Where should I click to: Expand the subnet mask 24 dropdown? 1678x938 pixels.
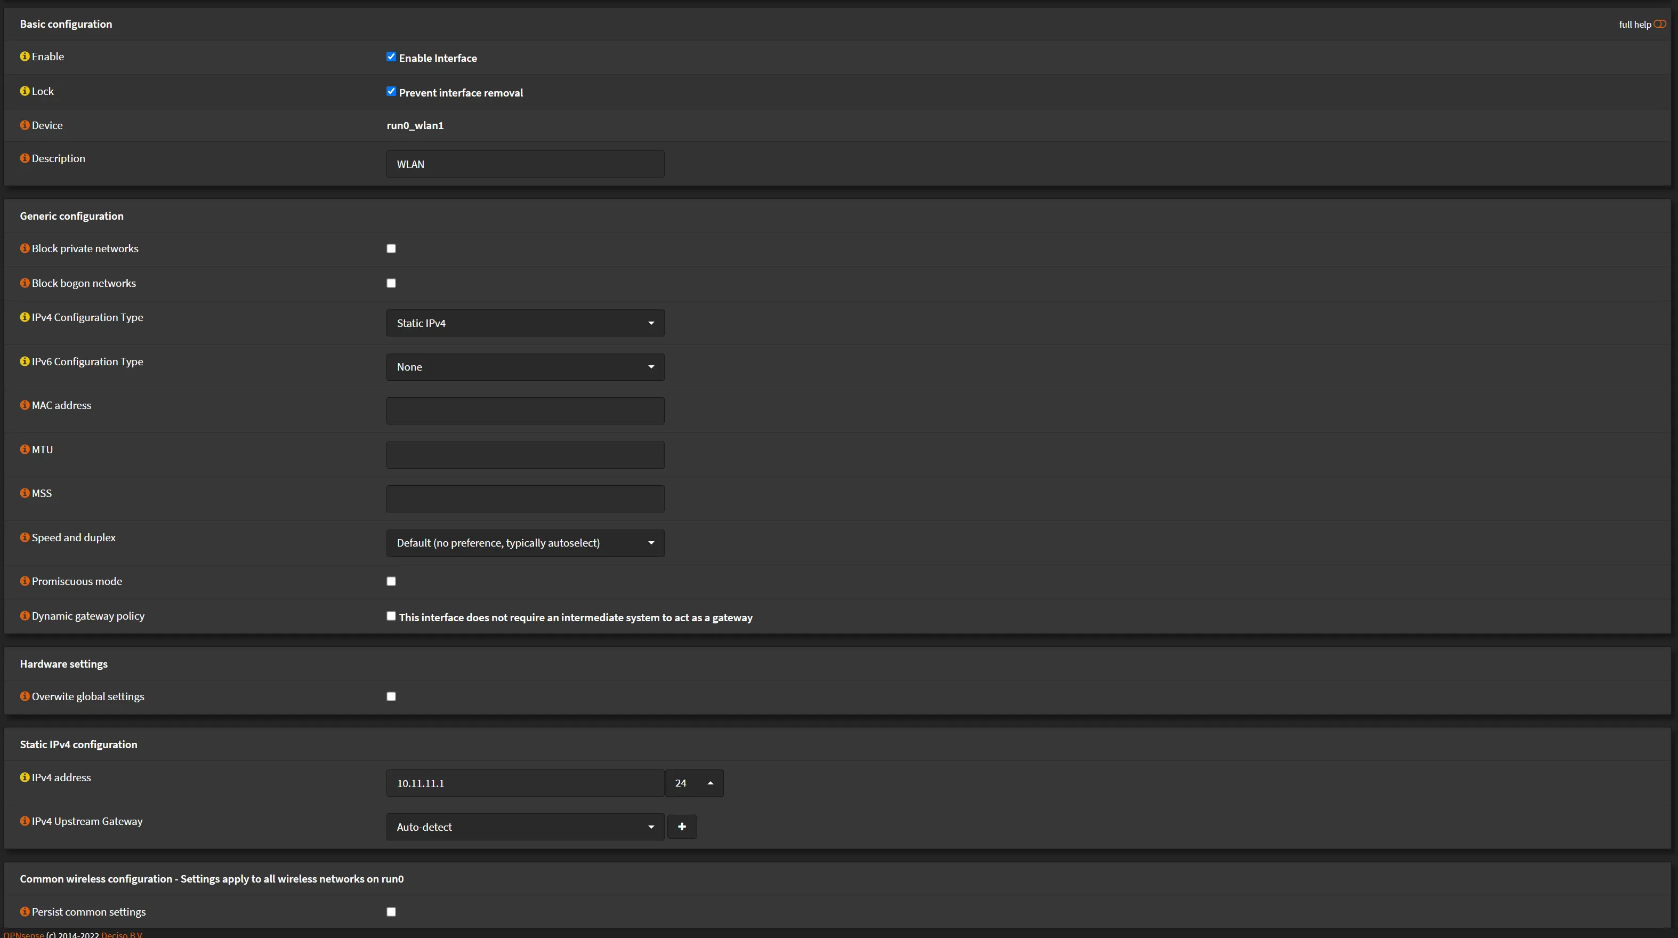[693, 783]
